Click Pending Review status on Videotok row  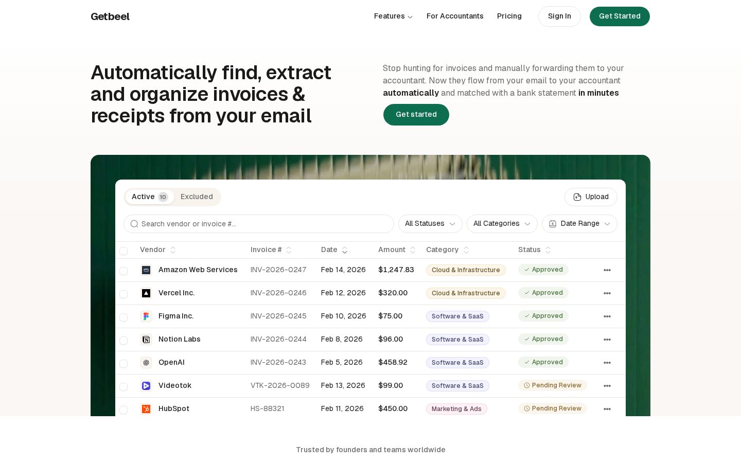[553, 385]
